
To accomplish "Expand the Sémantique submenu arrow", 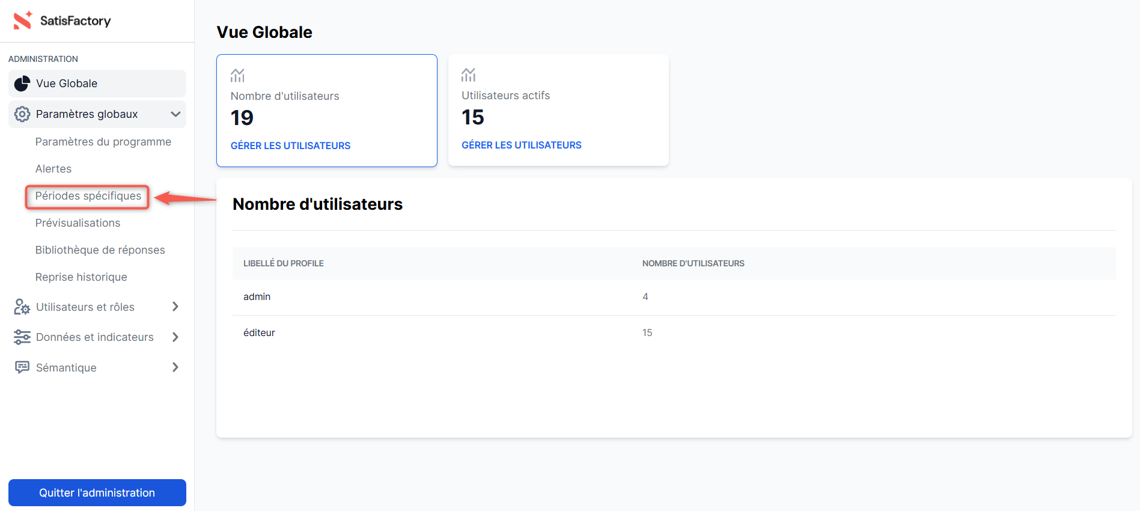I will [x=175, y=367].
